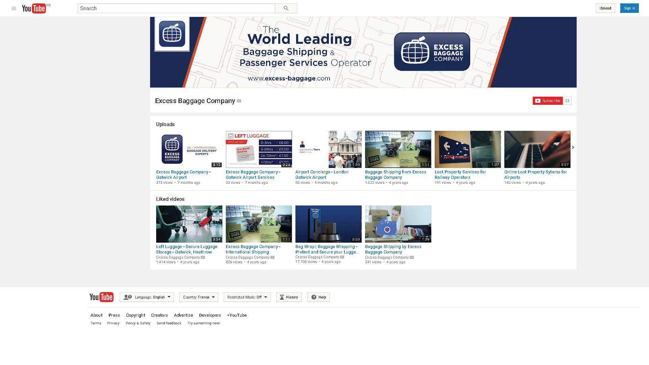This screenshot has height=365, width=649.
Task: Click the YouTube logo in header
Action: [x=34, y=8]
